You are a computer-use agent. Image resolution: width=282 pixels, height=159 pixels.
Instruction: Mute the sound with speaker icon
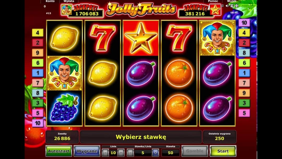click(227, 6)
